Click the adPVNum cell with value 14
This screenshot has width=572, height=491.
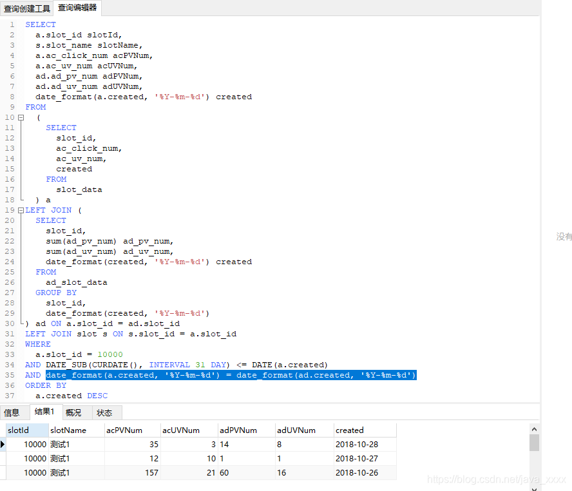point(247,445)
